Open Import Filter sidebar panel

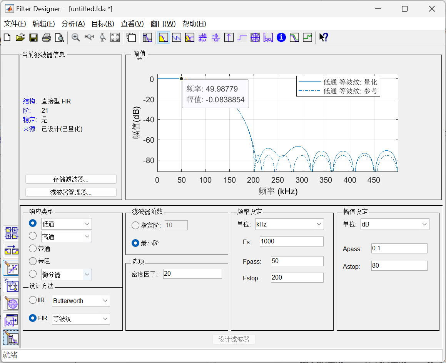tap(11, 321)
